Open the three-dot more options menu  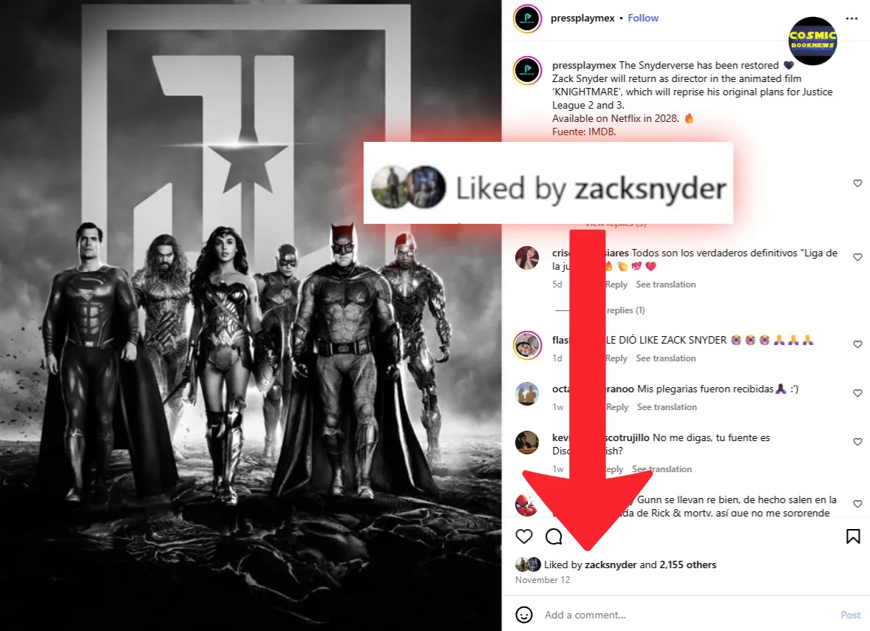coord(852,18)
